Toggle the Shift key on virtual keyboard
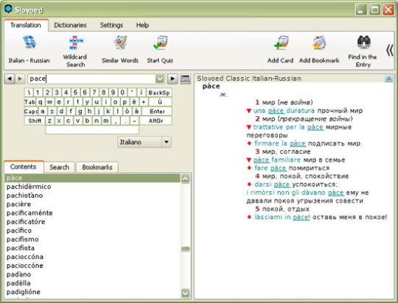Screen dimensions: 398x303 click(35, 121)
